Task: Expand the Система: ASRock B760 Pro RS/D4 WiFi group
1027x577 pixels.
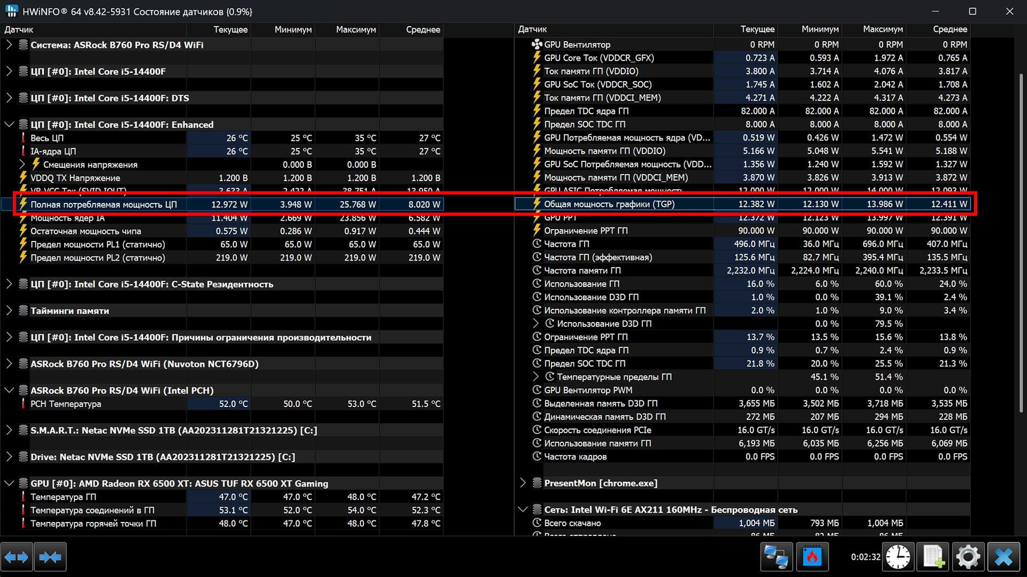Action: 9,44
